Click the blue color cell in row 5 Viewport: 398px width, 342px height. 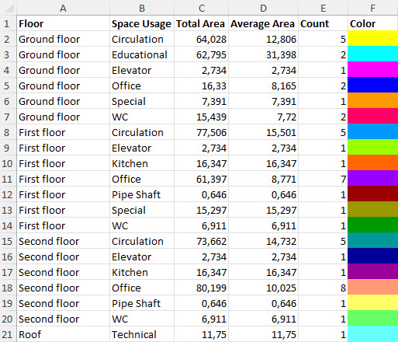372,85
